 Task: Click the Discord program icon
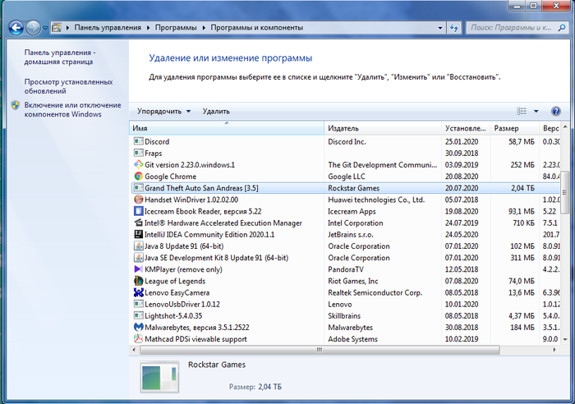point(138,142)
